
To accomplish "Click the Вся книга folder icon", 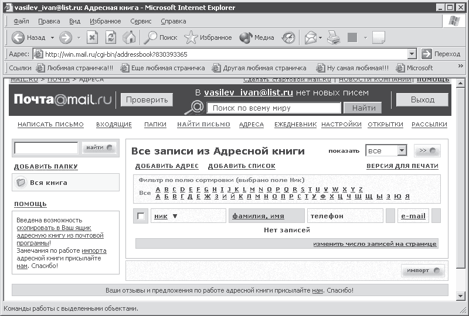I will click(x=21, y=182).
